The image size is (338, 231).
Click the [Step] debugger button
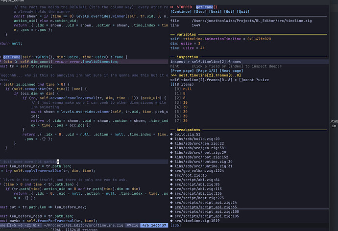click(x=200, y=12)
